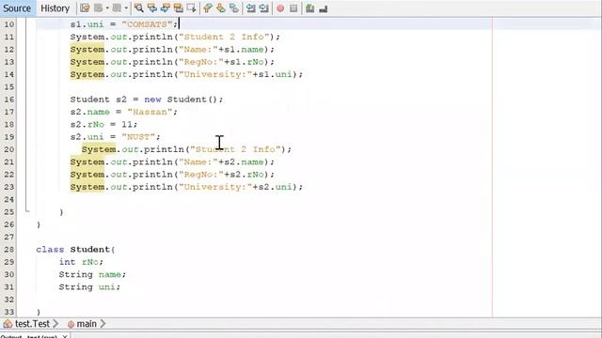The height and width of the screenshot is (338, 602).
Task: Click highlighted System on line 20
Action: point(99,149)
